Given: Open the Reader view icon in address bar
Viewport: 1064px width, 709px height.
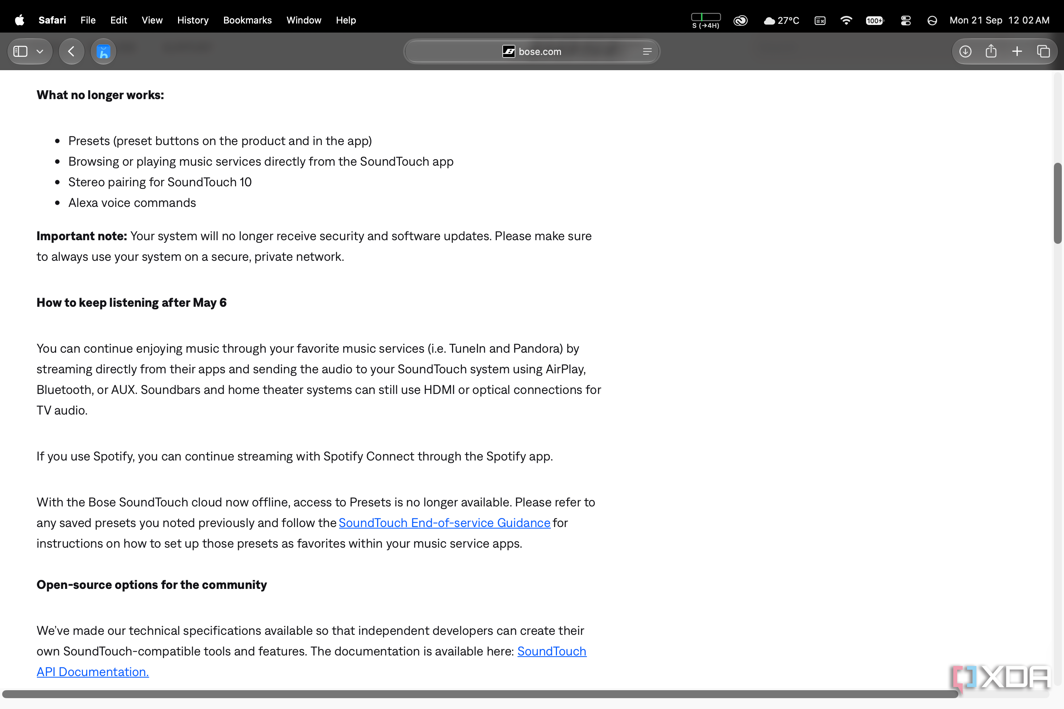Looking at the screenshot, I should click(647, 51).
